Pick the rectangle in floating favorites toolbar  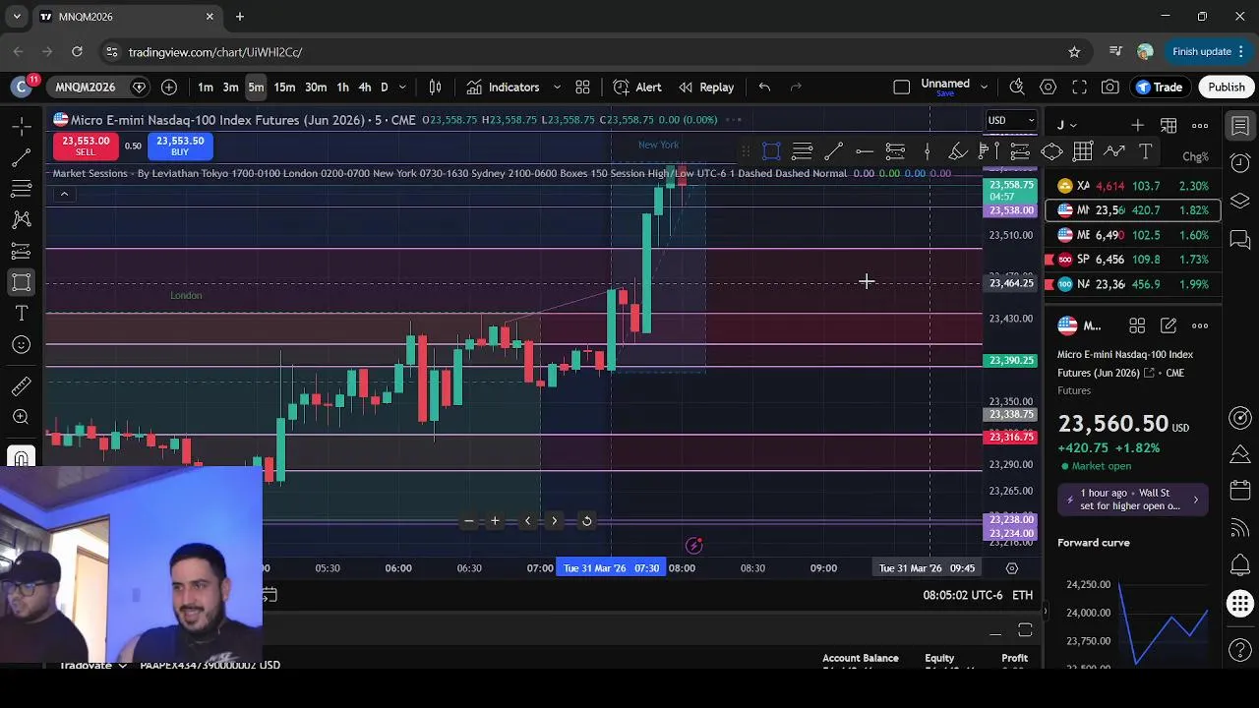click(771, 151)
